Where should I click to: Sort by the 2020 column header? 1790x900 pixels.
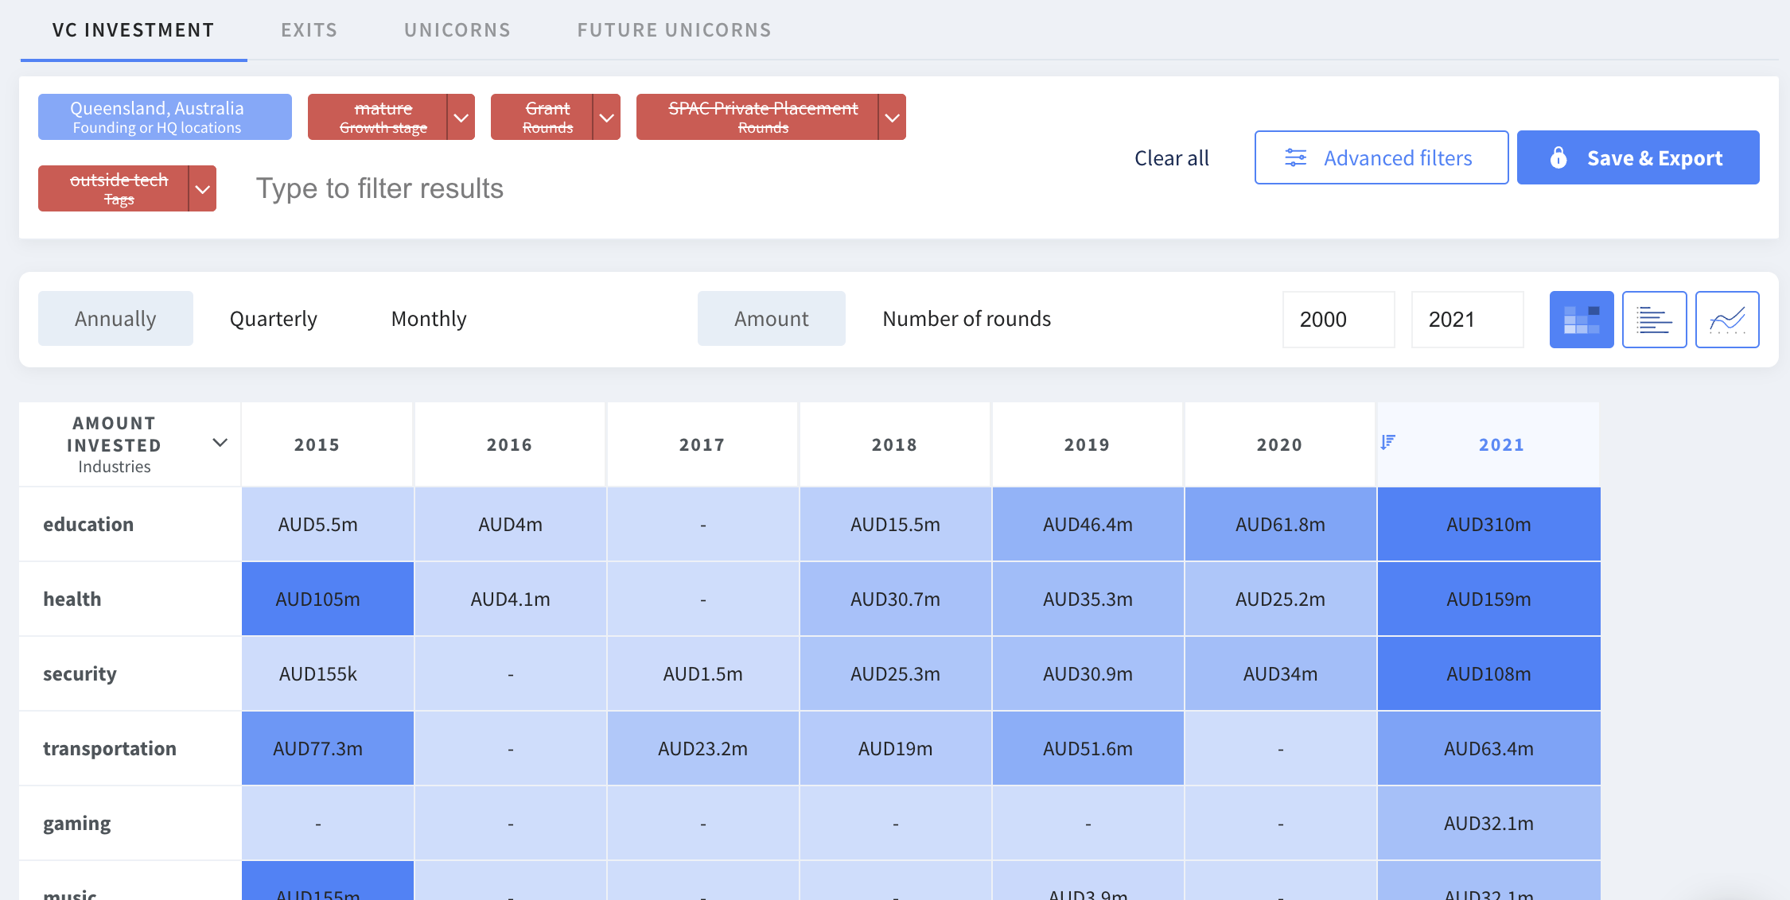click(x=1280, y=444)
